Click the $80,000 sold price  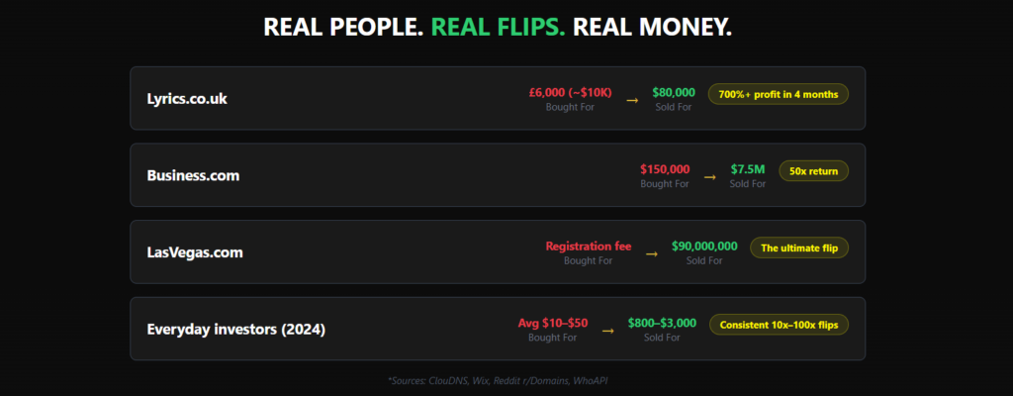click(674, 92)
